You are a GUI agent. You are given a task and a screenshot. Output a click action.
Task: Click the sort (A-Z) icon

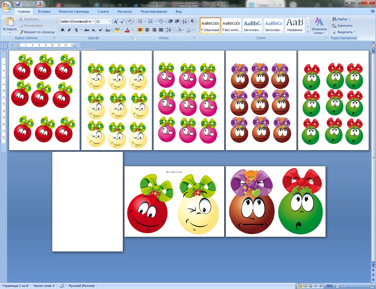(x=184, y=21)
